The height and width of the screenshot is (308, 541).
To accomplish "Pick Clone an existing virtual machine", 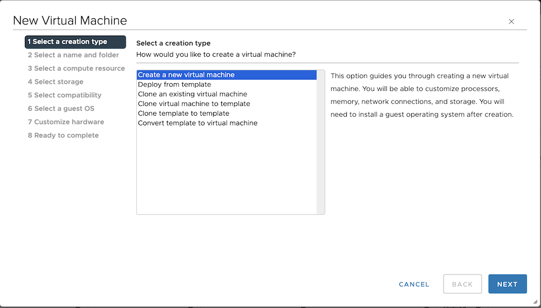I will [x=227, y=94].
